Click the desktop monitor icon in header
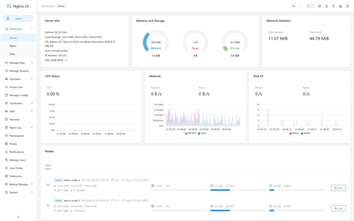The image size is (354, 221). [319, 6]
